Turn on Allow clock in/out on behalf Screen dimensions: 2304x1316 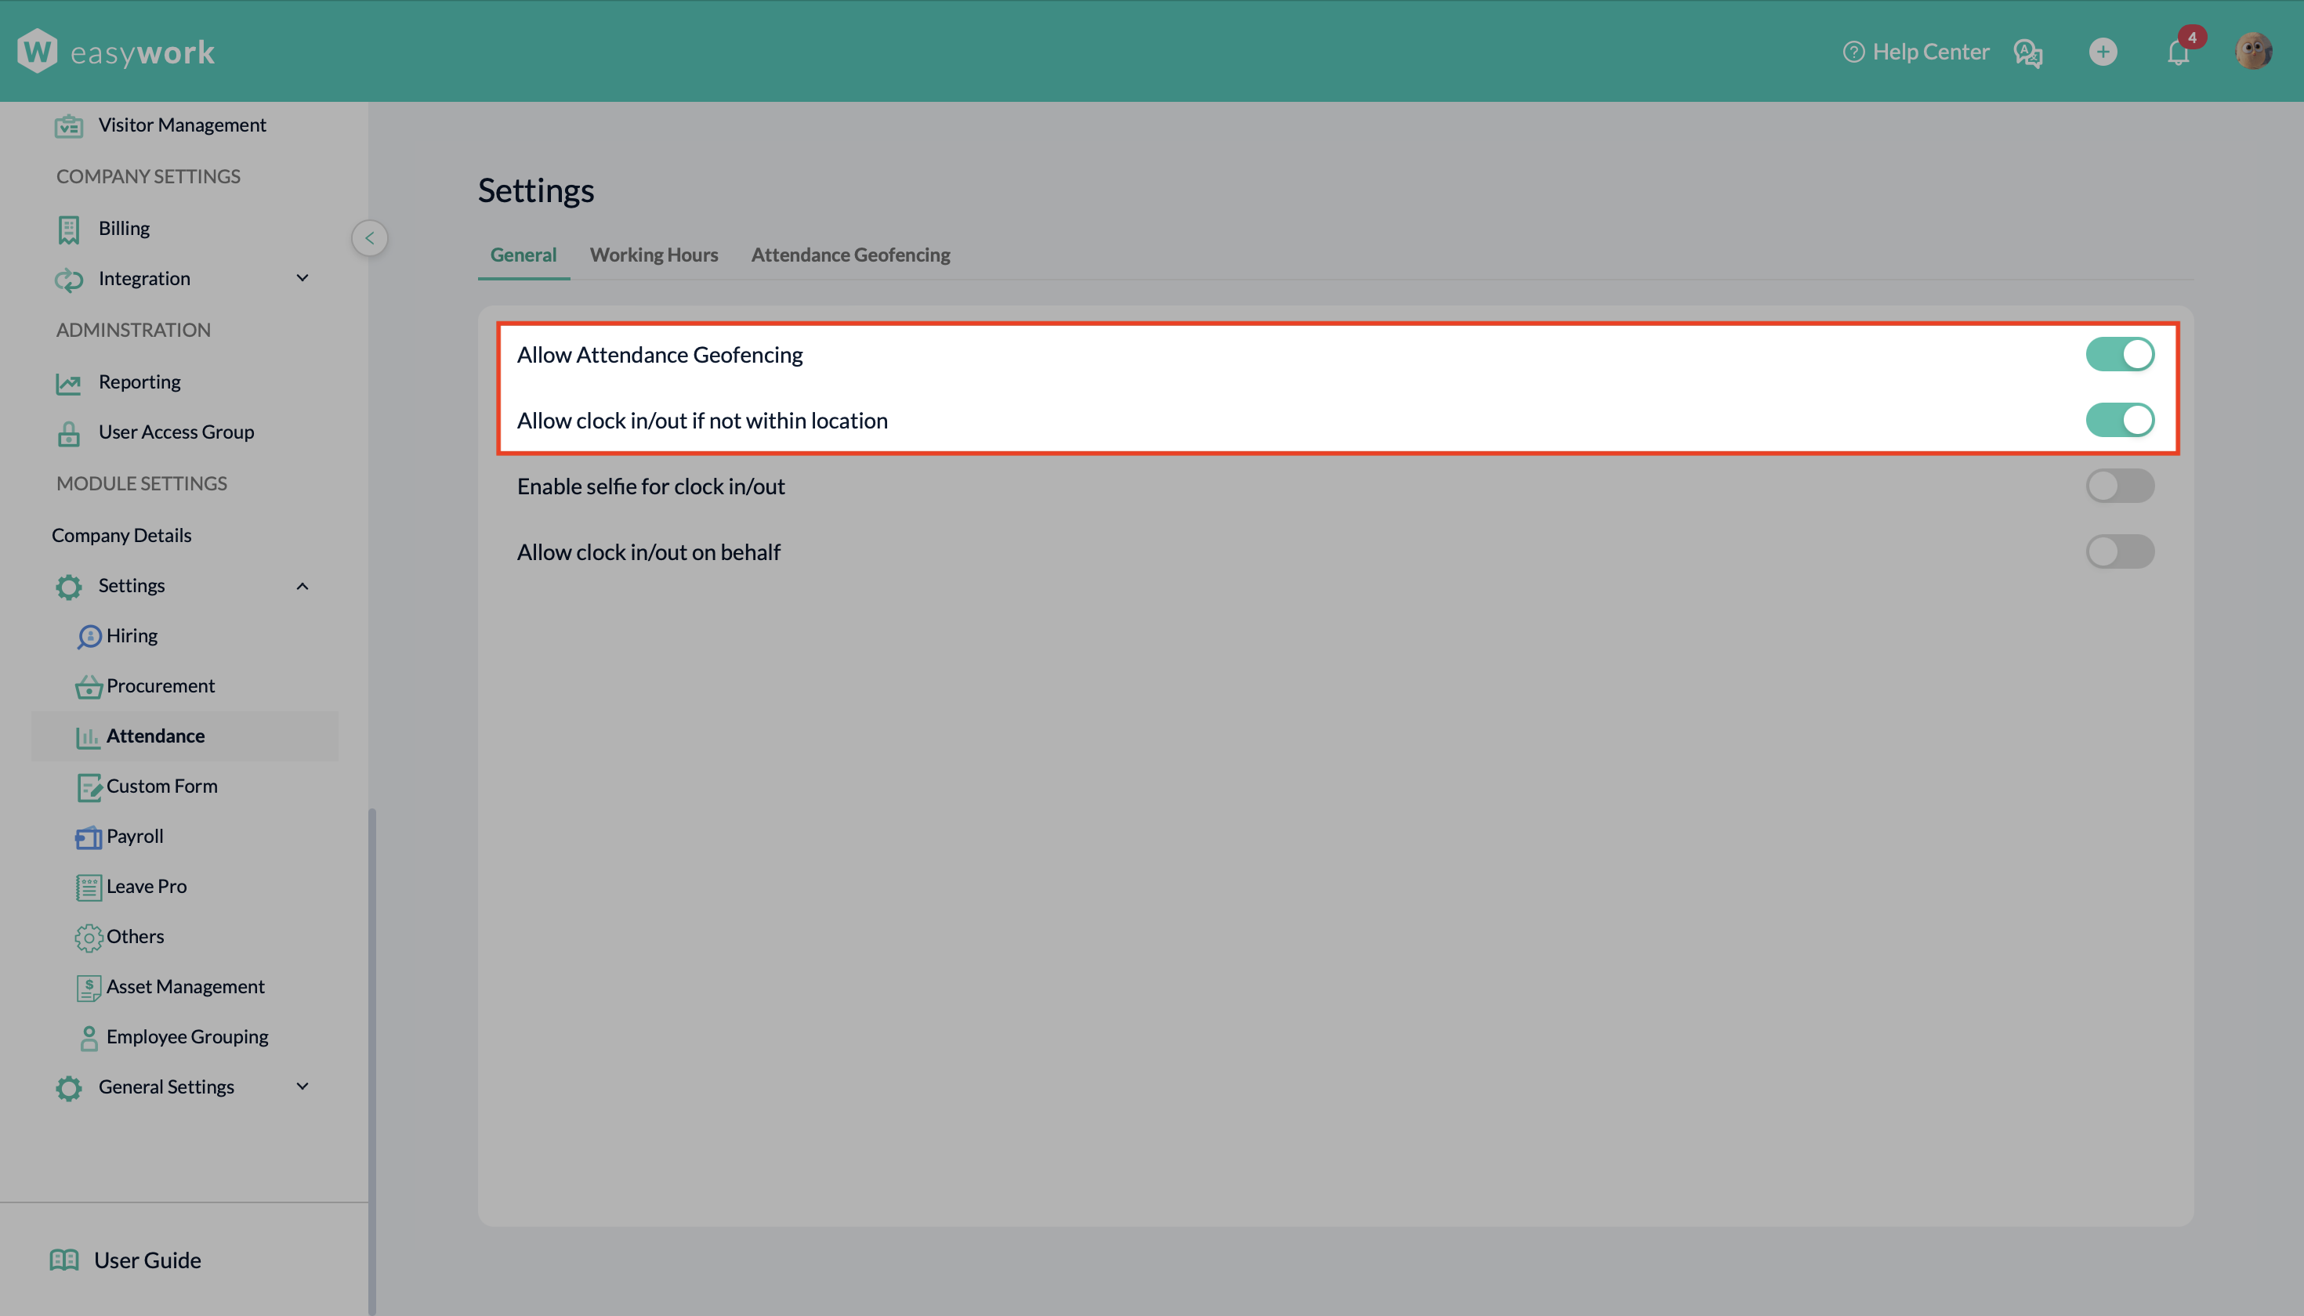(x=2120, y=552)
